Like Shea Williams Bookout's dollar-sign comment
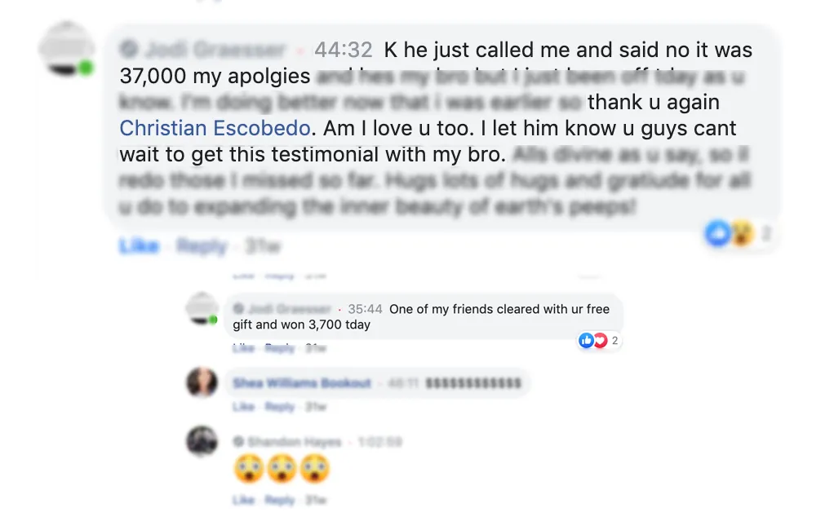The width and height of the screenshot is (834, 512). [x=244, y=407]
